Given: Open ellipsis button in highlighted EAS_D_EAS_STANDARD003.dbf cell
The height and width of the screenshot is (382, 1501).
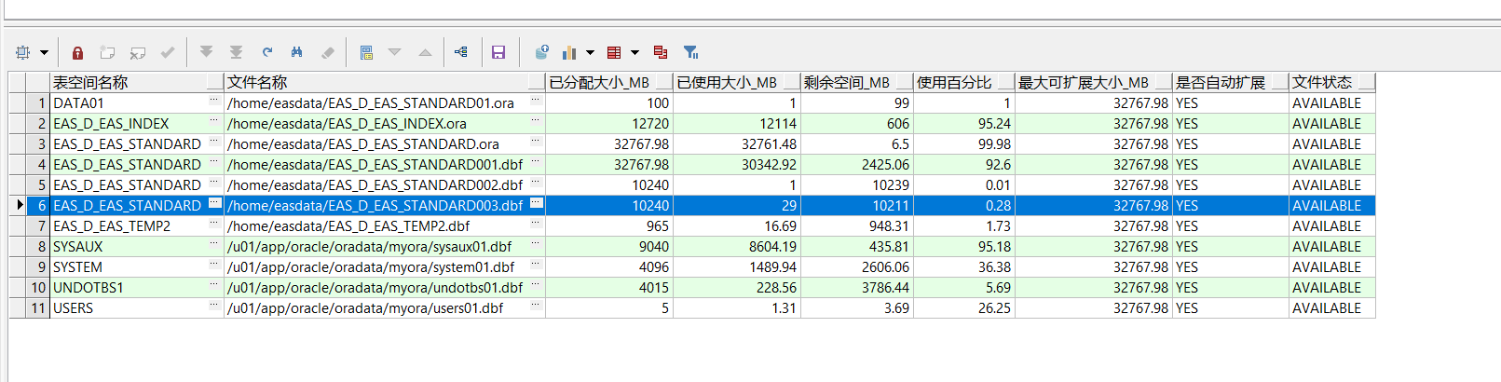Looking at the screenshot, I should pos(536,202).
